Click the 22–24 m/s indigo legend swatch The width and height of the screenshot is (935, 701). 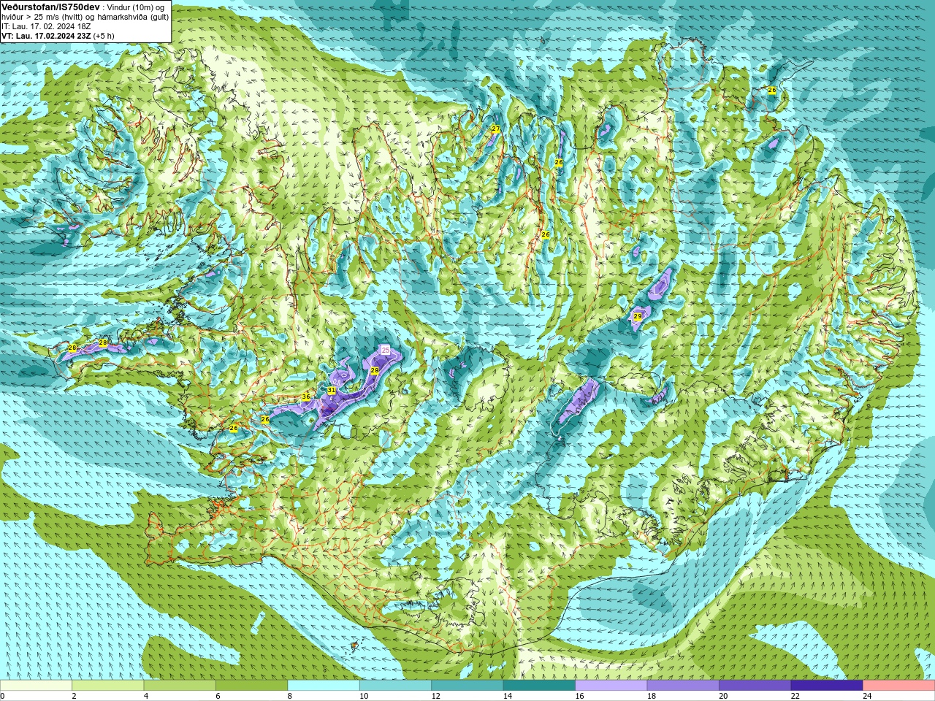click(827, 686)
